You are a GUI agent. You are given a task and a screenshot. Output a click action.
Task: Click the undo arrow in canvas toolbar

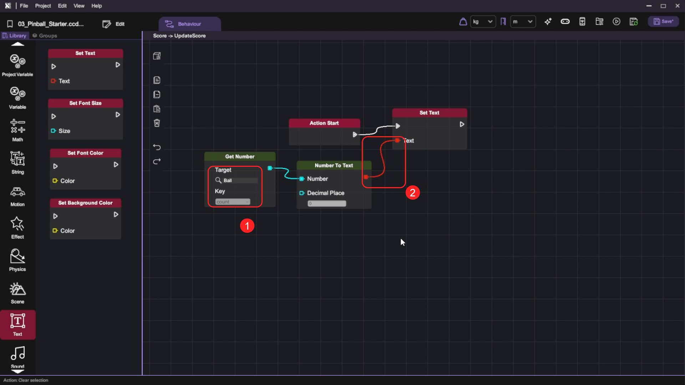(157, 147)
